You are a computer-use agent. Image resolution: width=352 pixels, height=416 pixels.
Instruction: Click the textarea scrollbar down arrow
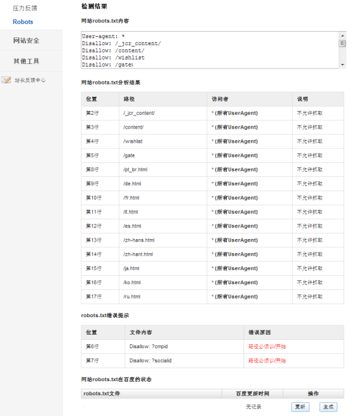342,65
